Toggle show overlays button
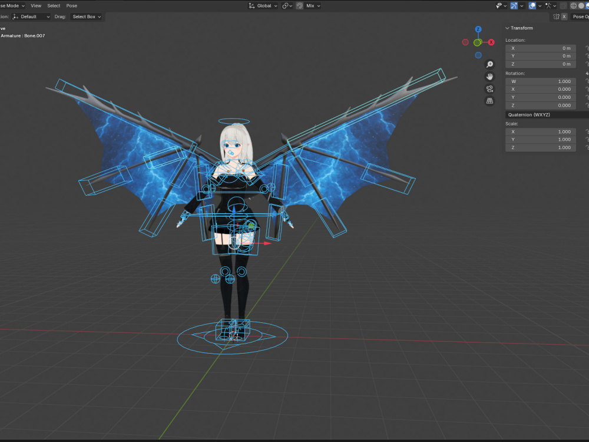The width and height of the screenshot is (589, 442). tap(532, 6)
